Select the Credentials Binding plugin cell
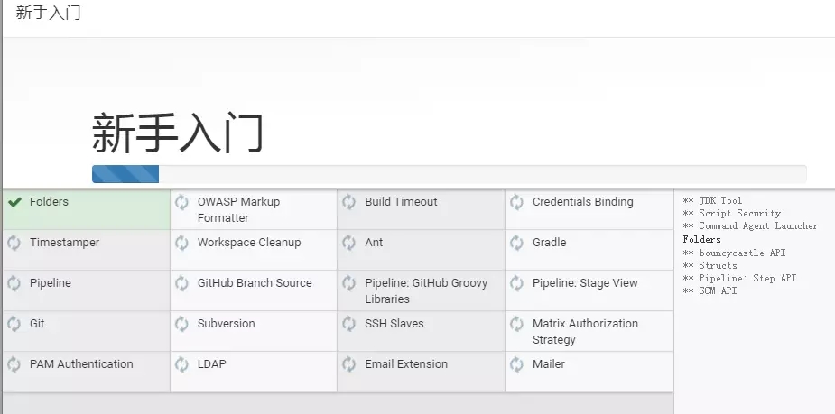Viewport: 835px width, 414px height. click(x=589, y=209)
